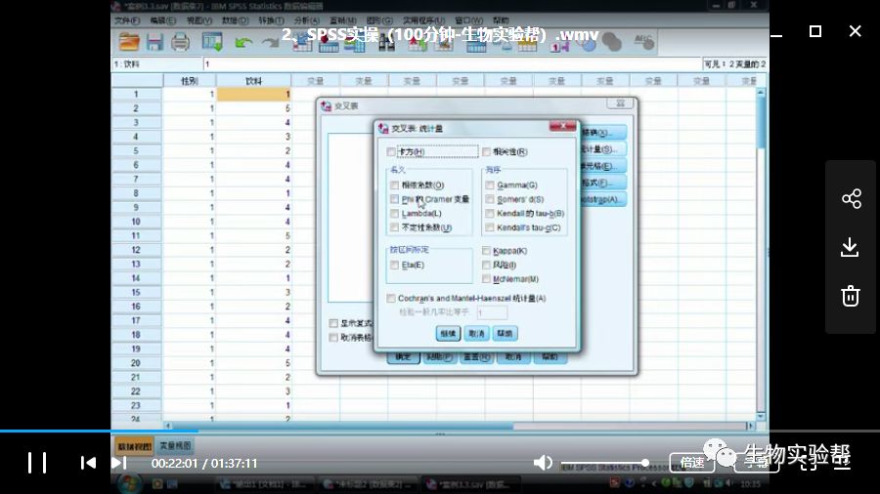
Task: Skip to the previous video
Action: coord(88,463)
